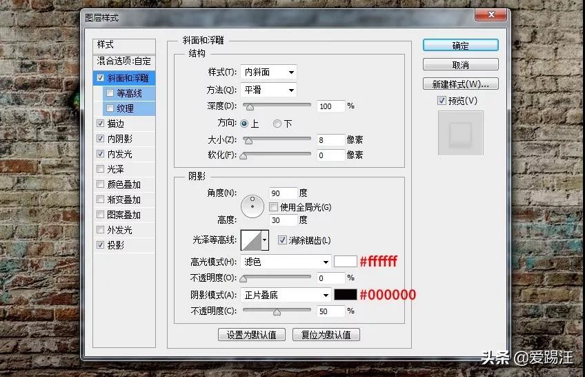Enable the 图案叠加 checkbox
The width and height of the screenshot is (585, 377).
(100, 215)
